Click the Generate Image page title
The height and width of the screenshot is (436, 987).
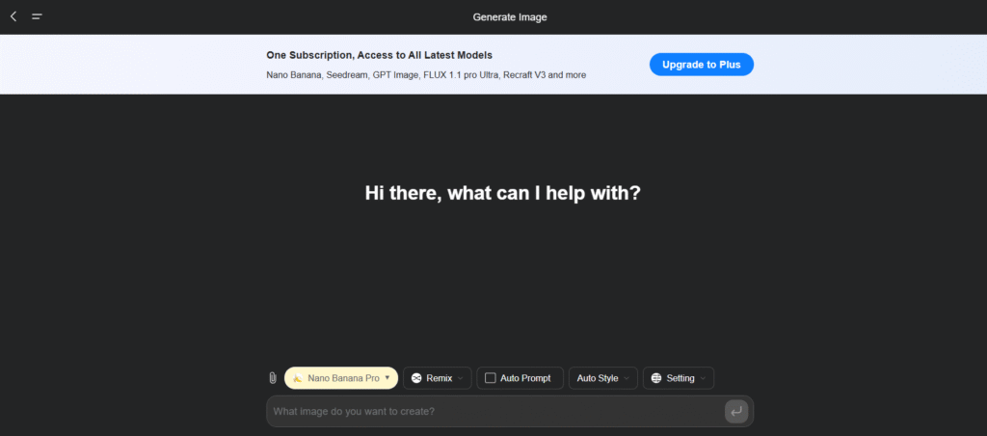coord(510,17)
